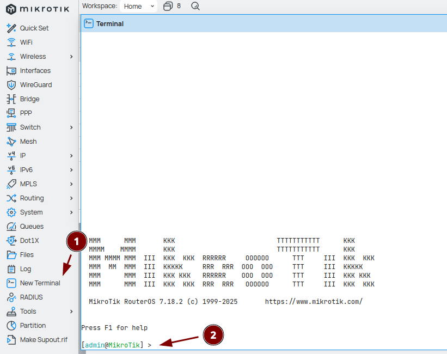Expand the Routing submenu chevron
Viewport: 447px width, 354px height.
click(71, 198)
